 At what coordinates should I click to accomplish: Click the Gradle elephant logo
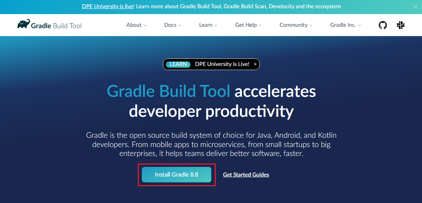(23, 24)
